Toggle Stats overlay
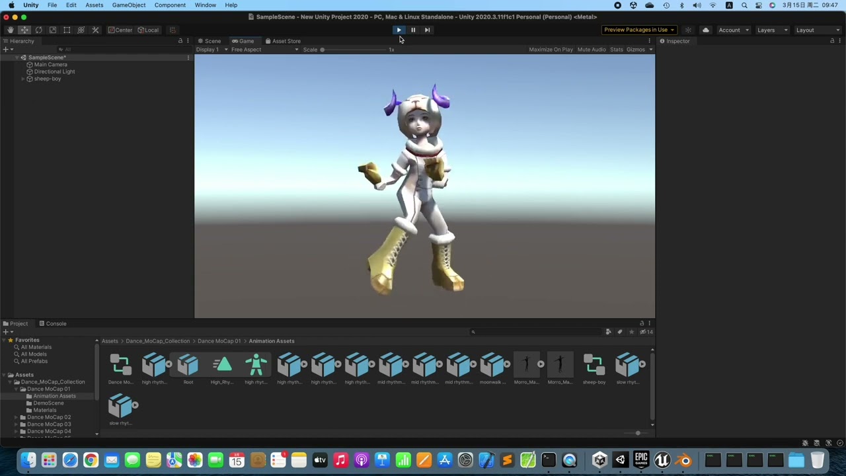The height and width of the screenshot is (476, 846). click(617, 50)
